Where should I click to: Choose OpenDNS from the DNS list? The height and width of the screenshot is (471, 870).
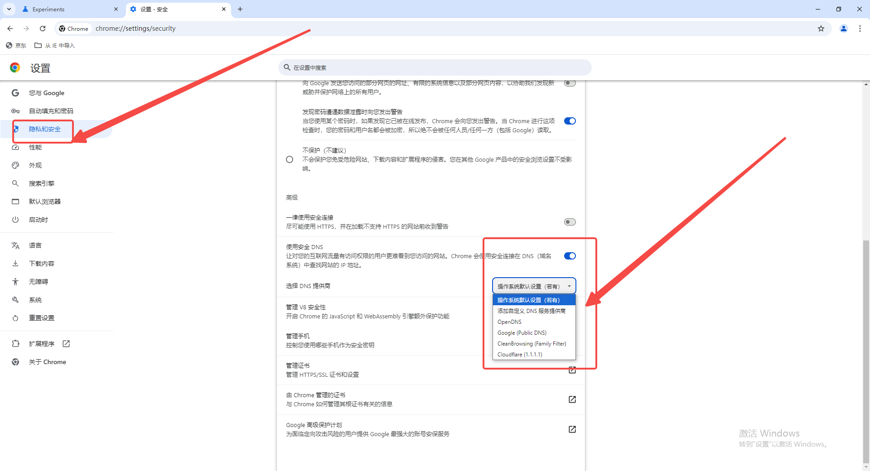534,322
